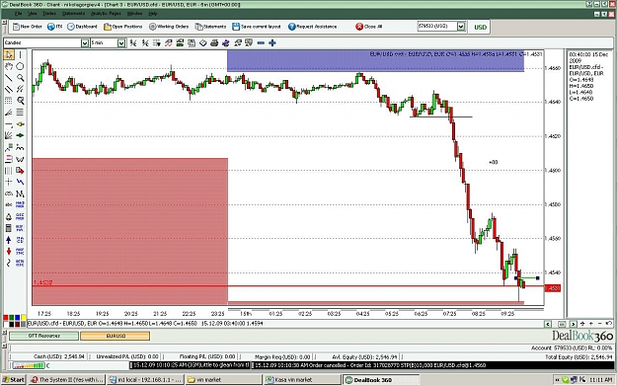Pick the red color swatch
Image resolution: width=617 pixels, height=386 pixels.
tap(6, 318)
